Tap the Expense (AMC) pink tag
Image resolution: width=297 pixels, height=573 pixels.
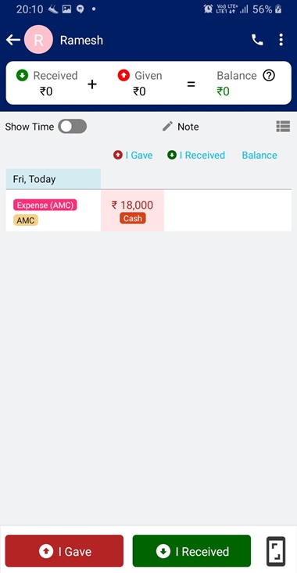tap(45, 205)
